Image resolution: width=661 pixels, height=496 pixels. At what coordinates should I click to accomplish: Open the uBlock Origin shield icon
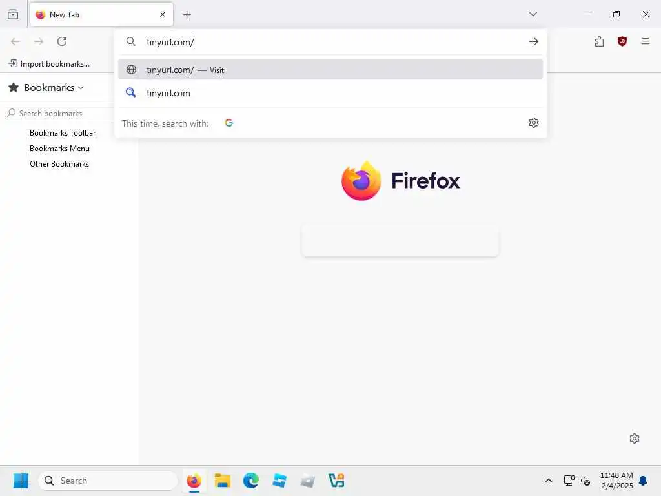622,41
